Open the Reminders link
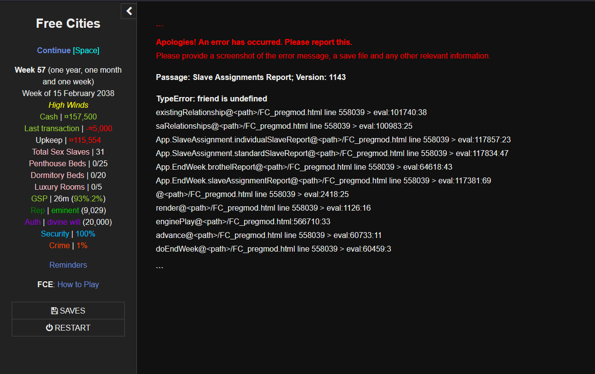595x374 pixels. click(x=68, y=265)
